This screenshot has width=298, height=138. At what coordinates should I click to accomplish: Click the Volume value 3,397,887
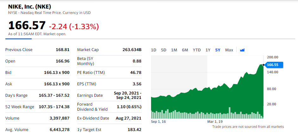coord(60,118)
